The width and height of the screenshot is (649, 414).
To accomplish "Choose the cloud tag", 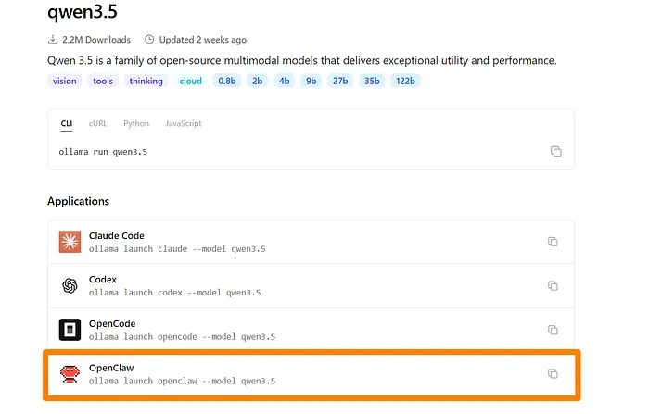I will pos(190,81).
